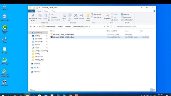Choose Paste shortcut option
The height and width of the screenshot is (96, 171).
tap(54, 20)
